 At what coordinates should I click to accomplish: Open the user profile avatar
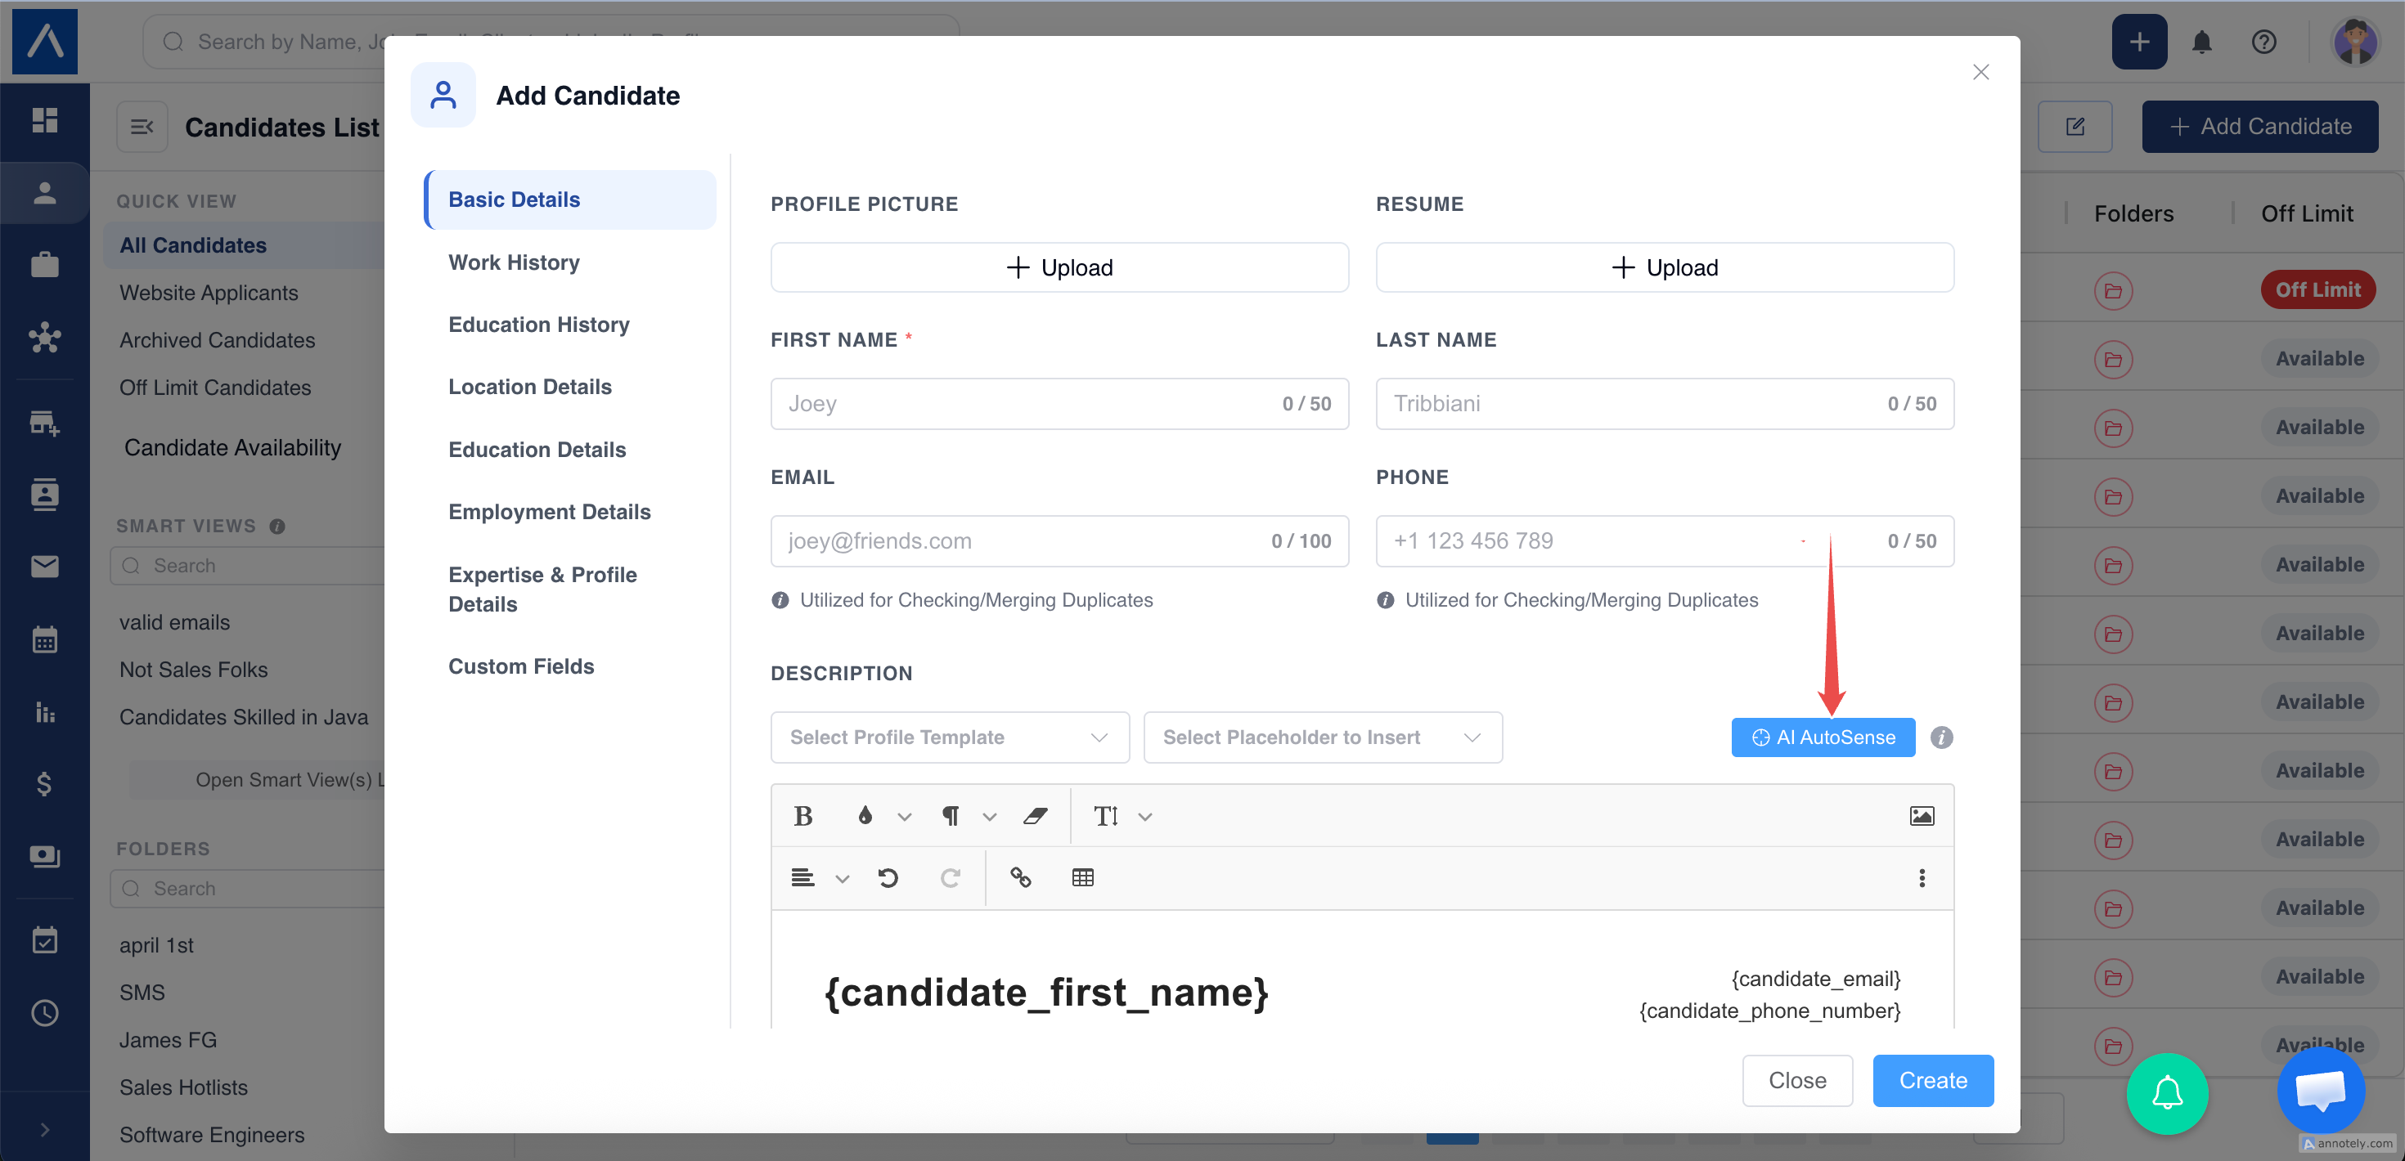(x=2356, y=42)
